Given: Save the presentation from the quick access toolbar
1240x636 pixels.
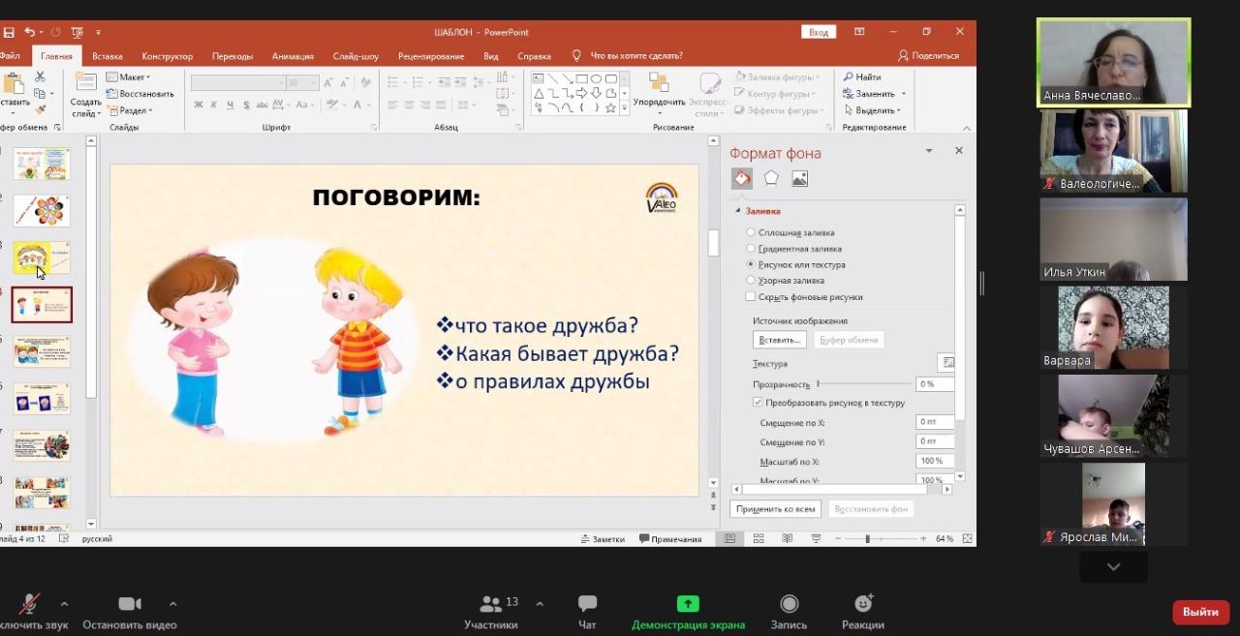Looking at the screenshot, I should [x=9, y=32].
